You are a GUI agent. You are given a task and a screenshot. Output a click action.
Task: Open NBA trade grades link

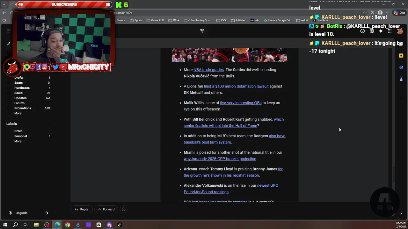tap(208, 70)
